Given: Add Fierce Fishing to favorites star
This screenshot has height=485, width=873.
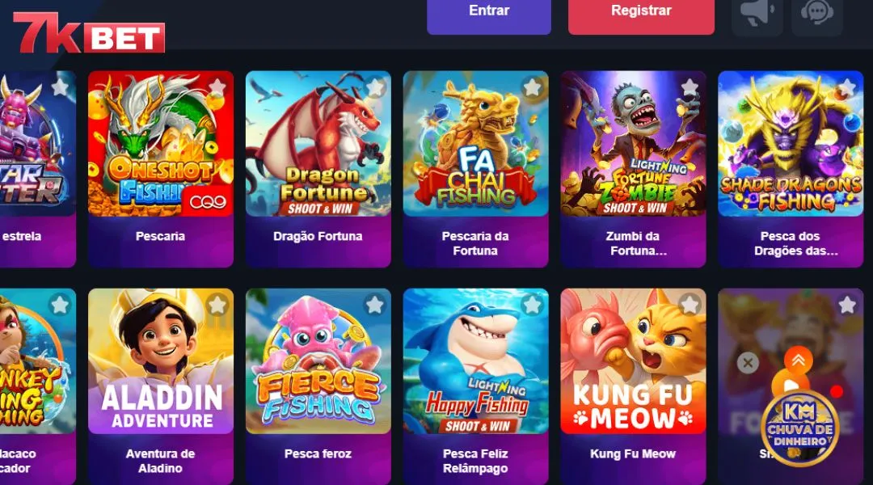Looking at the screenshot, I should (x=375, y=305).
